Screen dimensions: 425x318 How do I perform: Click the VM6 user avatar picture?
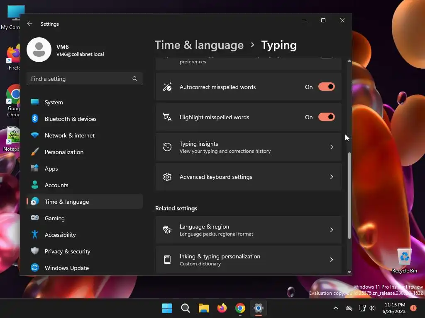pos(39,50)
